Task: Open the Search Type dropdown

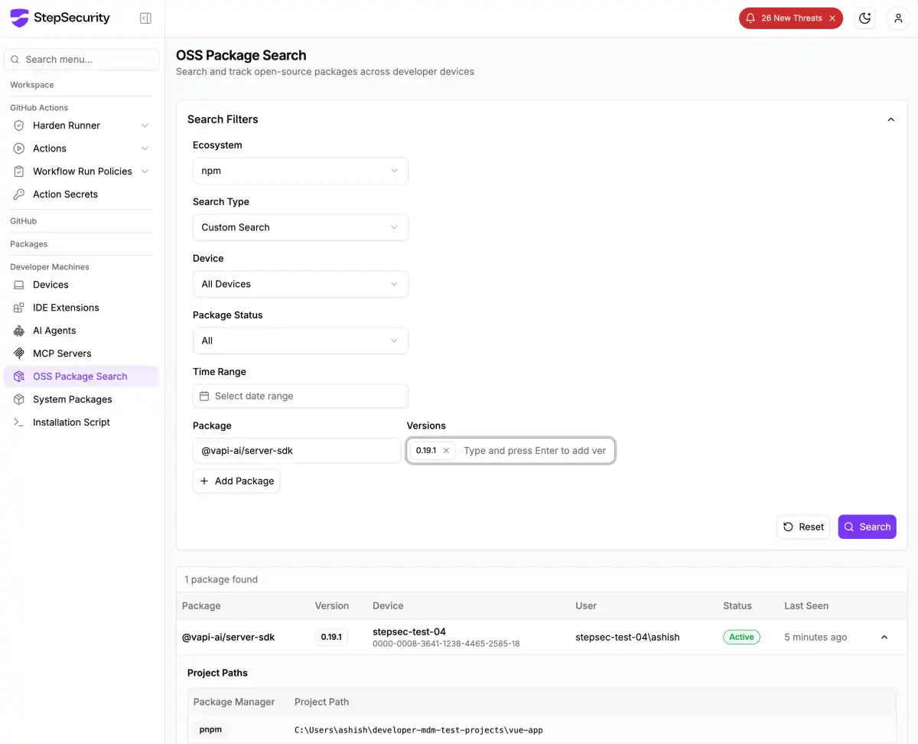Action: click(300, 227)
